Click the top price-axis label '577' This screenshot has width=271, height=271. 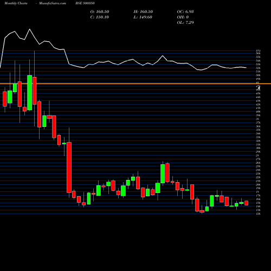(x=258, y=51)
